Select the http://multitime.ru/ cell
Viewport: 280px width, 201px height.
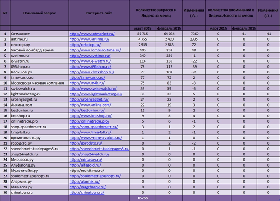[x=99, y=171]
